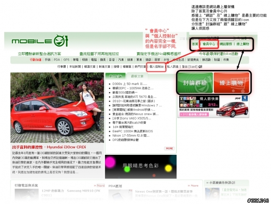Open 本站新聞 in the sub navigation
271x204 pixels.
pos(75,67)
